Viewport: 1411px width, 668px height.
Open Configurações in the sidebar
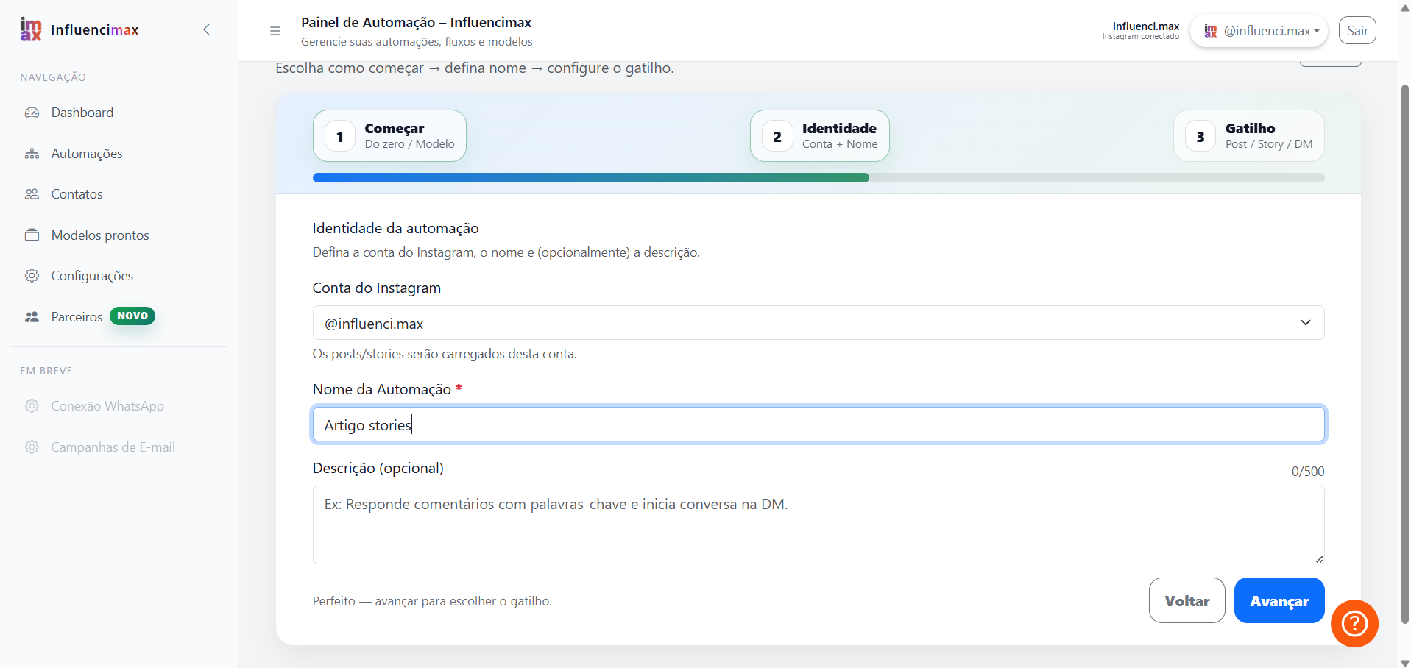119,276
